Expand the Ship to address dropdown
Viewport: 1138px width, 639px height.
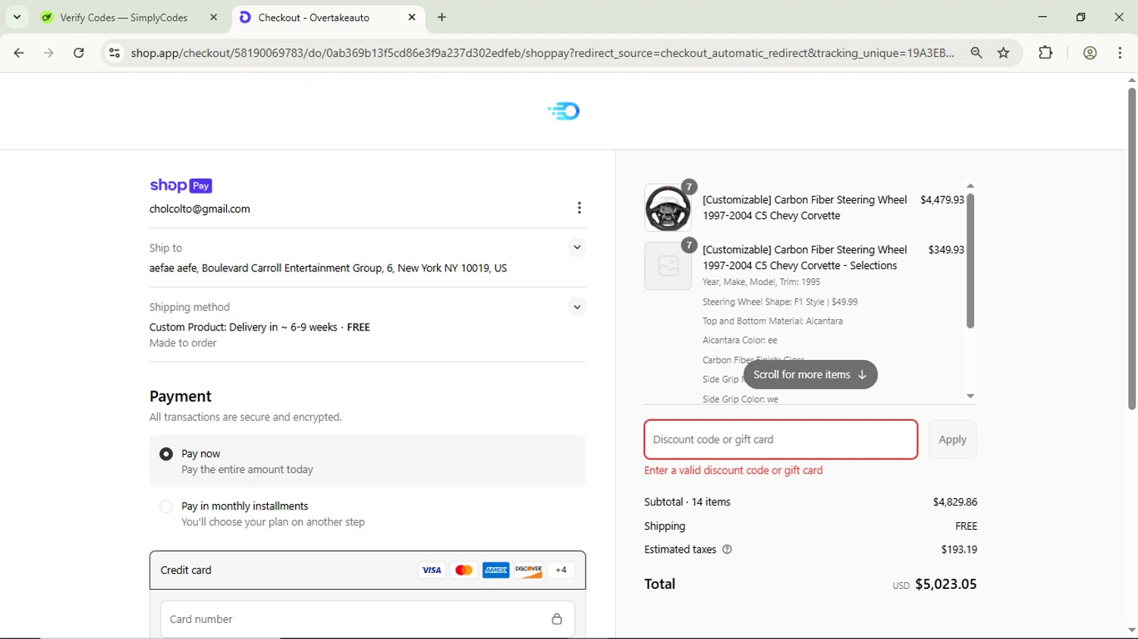tap(577, 248)
